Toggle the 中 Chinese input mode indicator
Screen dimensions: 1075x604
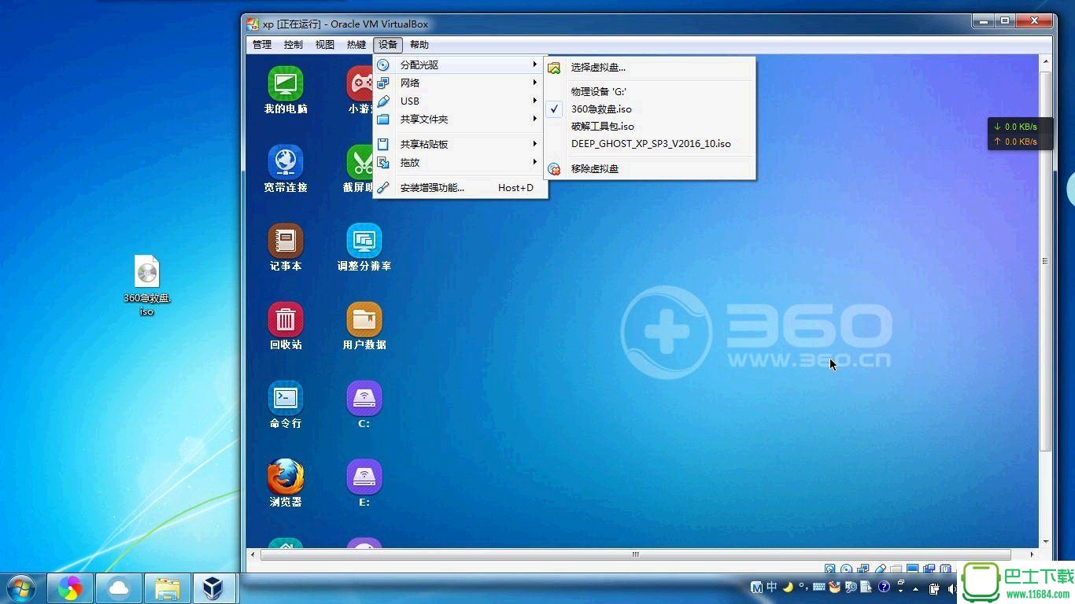772,587
